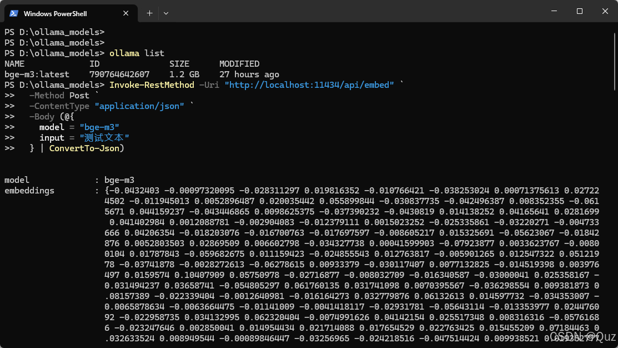Click the MODIFIED column header
Screen dimensions: 618x348
[239, 64]
